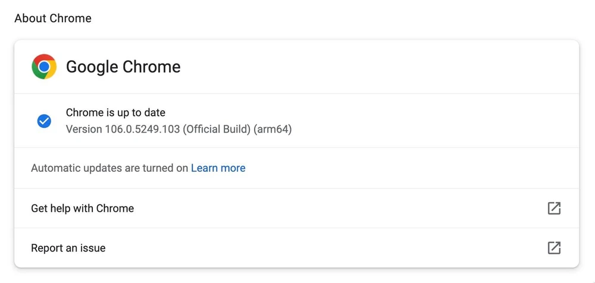
Task: Choose the Report an issue label
Action: (x=68, y=248)
